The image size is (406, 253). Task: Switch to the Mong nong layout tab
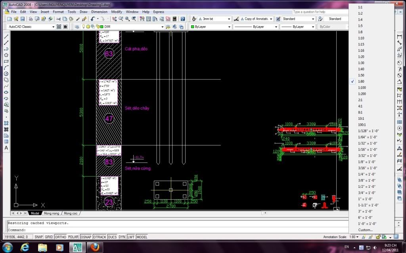51,213
